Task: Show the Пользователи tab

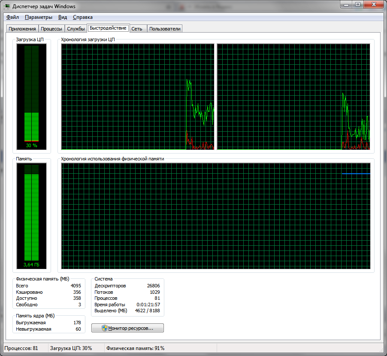Action: point(165,29)
